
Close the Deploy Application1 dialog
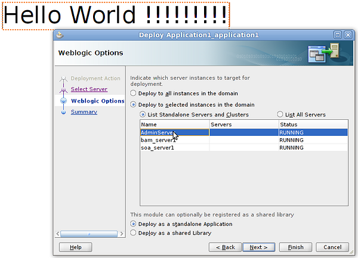(x=346, y=35)
